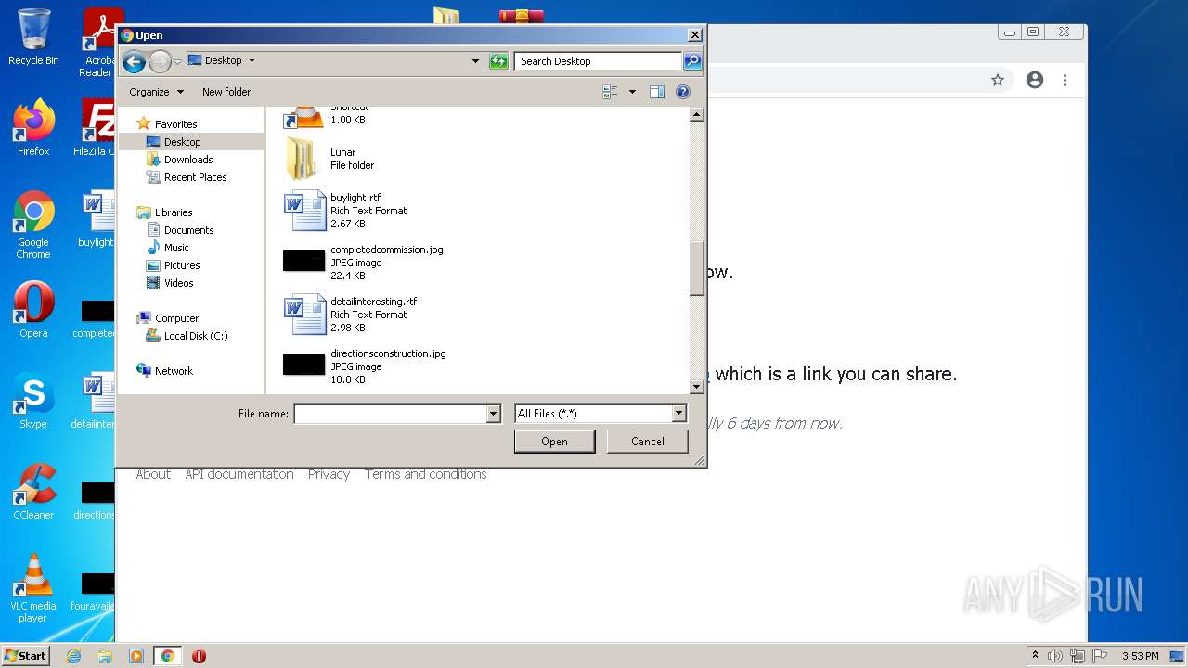
Task: Click the help question mark icon
Action: click(x=683, y=92)
